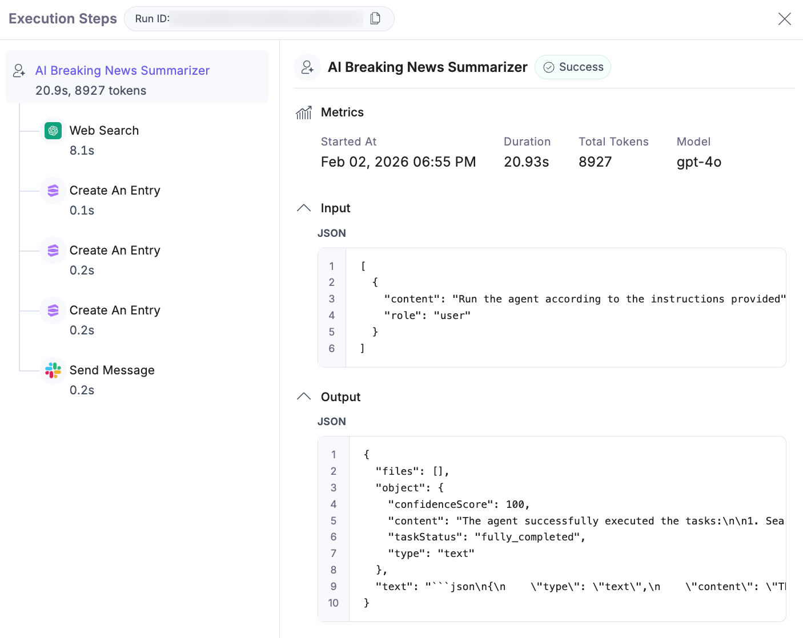Expand the AI Breaking News Summarizer step tree
Viewport: 803px width, 638px height.
click(x=19, y=71)
